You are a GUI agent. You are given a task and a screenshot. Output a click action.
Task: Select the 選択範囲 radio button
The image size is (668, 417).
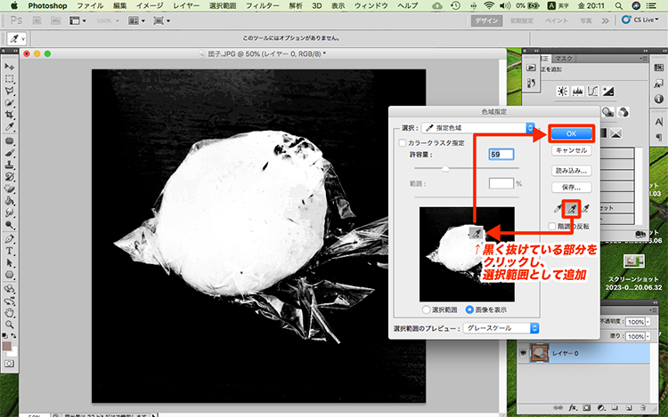(426, 310)
